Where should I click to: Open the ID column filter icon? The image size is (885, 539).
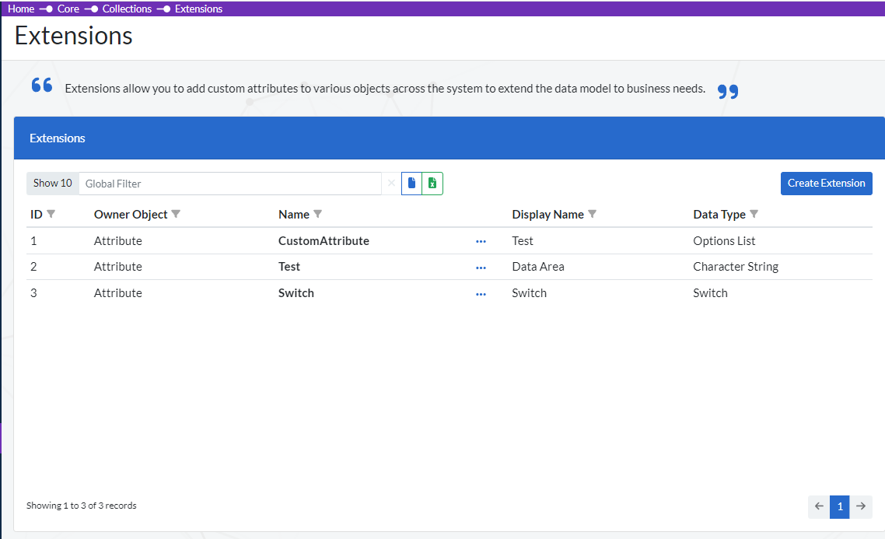pos(51,214)
